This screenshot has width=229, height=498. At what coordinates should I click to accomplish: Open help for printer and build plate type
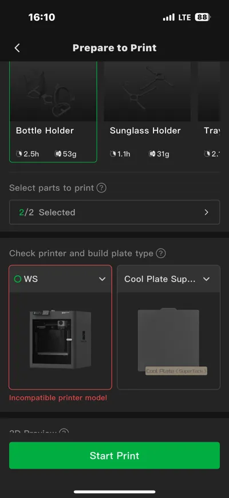pos(161,253)
